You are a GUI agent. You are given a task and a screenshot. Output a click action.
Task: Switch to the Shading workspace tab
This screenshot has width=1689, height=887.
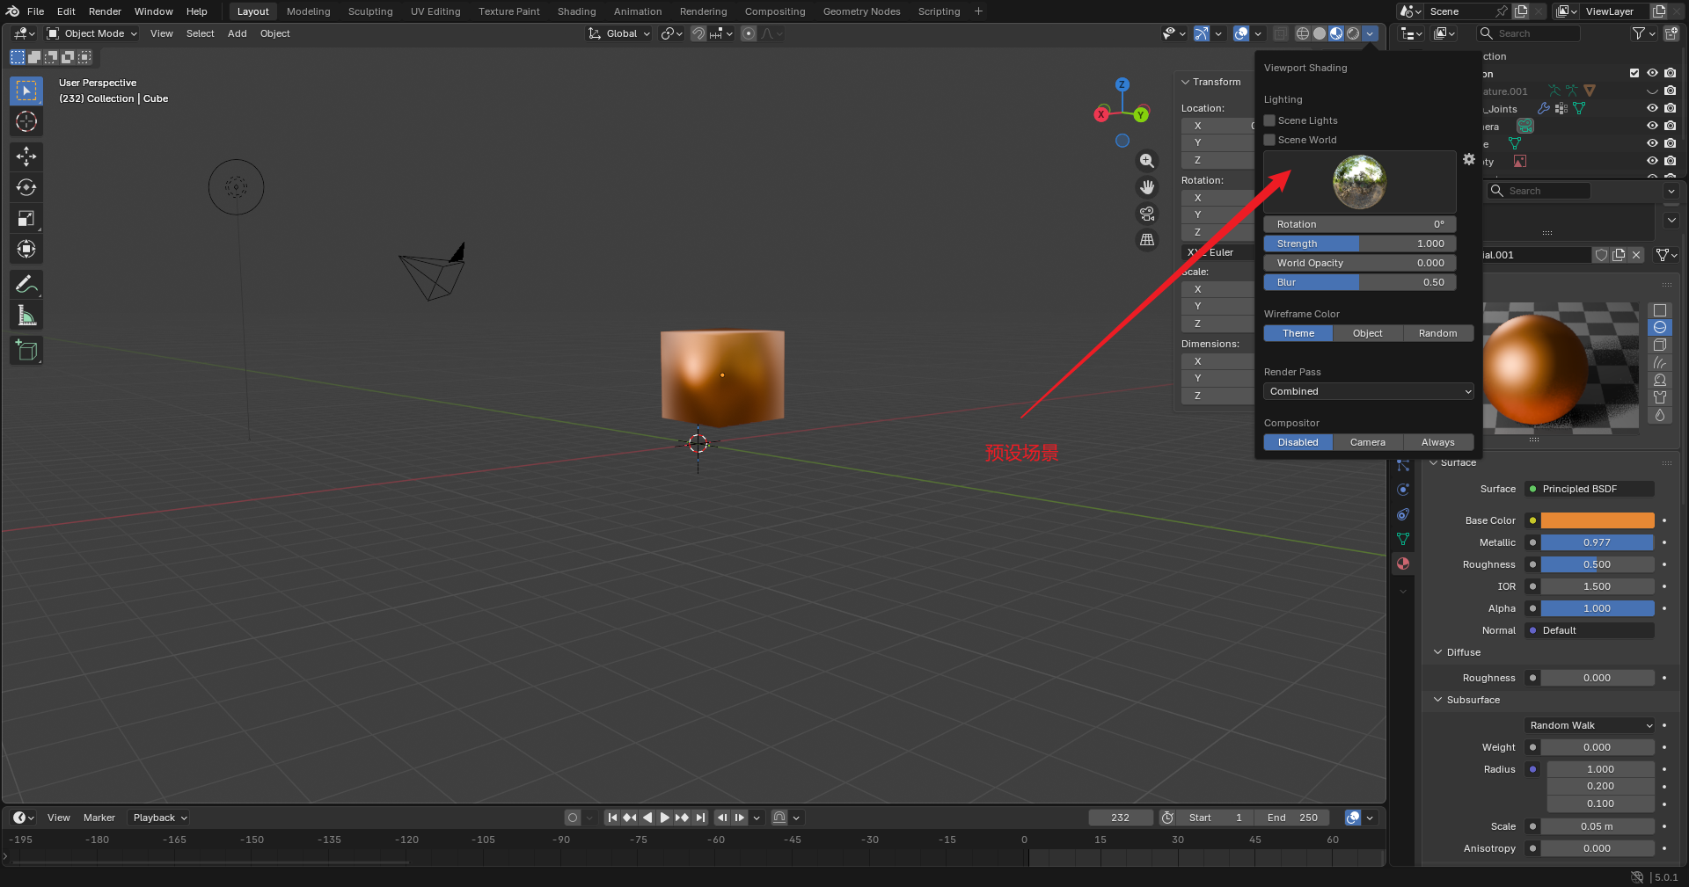click(576, 11)
